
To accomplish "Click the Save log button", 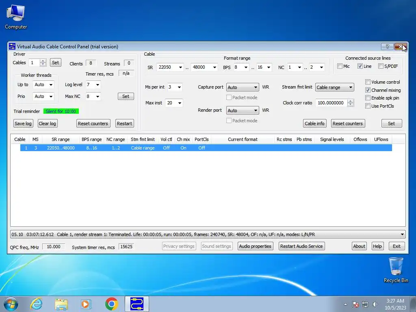I will coord(23,123).
